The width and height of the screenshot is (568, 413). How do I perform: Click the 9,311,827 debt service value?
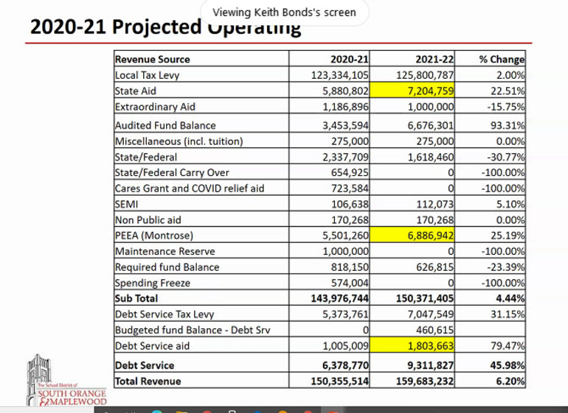[x=431, y=365]
